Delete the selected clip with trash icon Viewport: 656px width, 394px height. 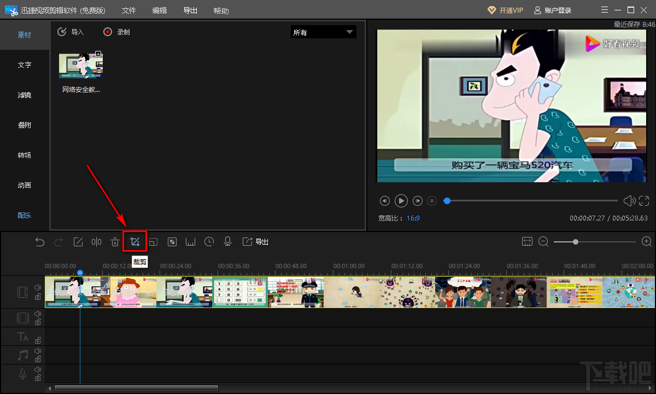[x=115, y=242]
